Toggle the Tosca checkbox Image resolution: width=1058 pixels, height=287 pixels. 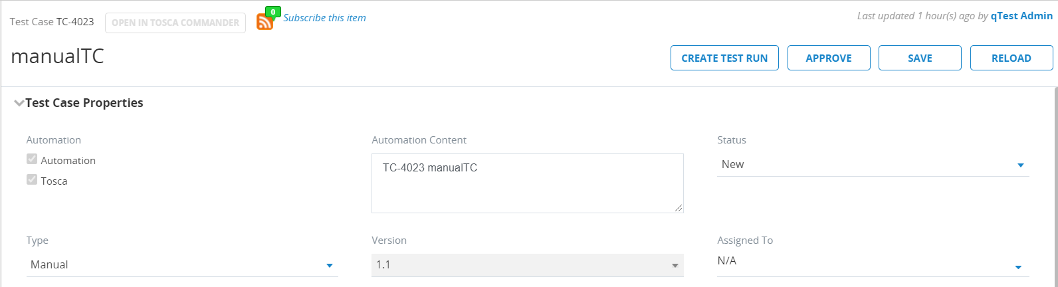coord(32,180)
